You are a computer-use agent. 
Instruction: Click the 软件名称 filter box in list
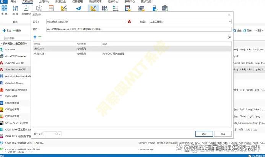(x=18, y=38)
